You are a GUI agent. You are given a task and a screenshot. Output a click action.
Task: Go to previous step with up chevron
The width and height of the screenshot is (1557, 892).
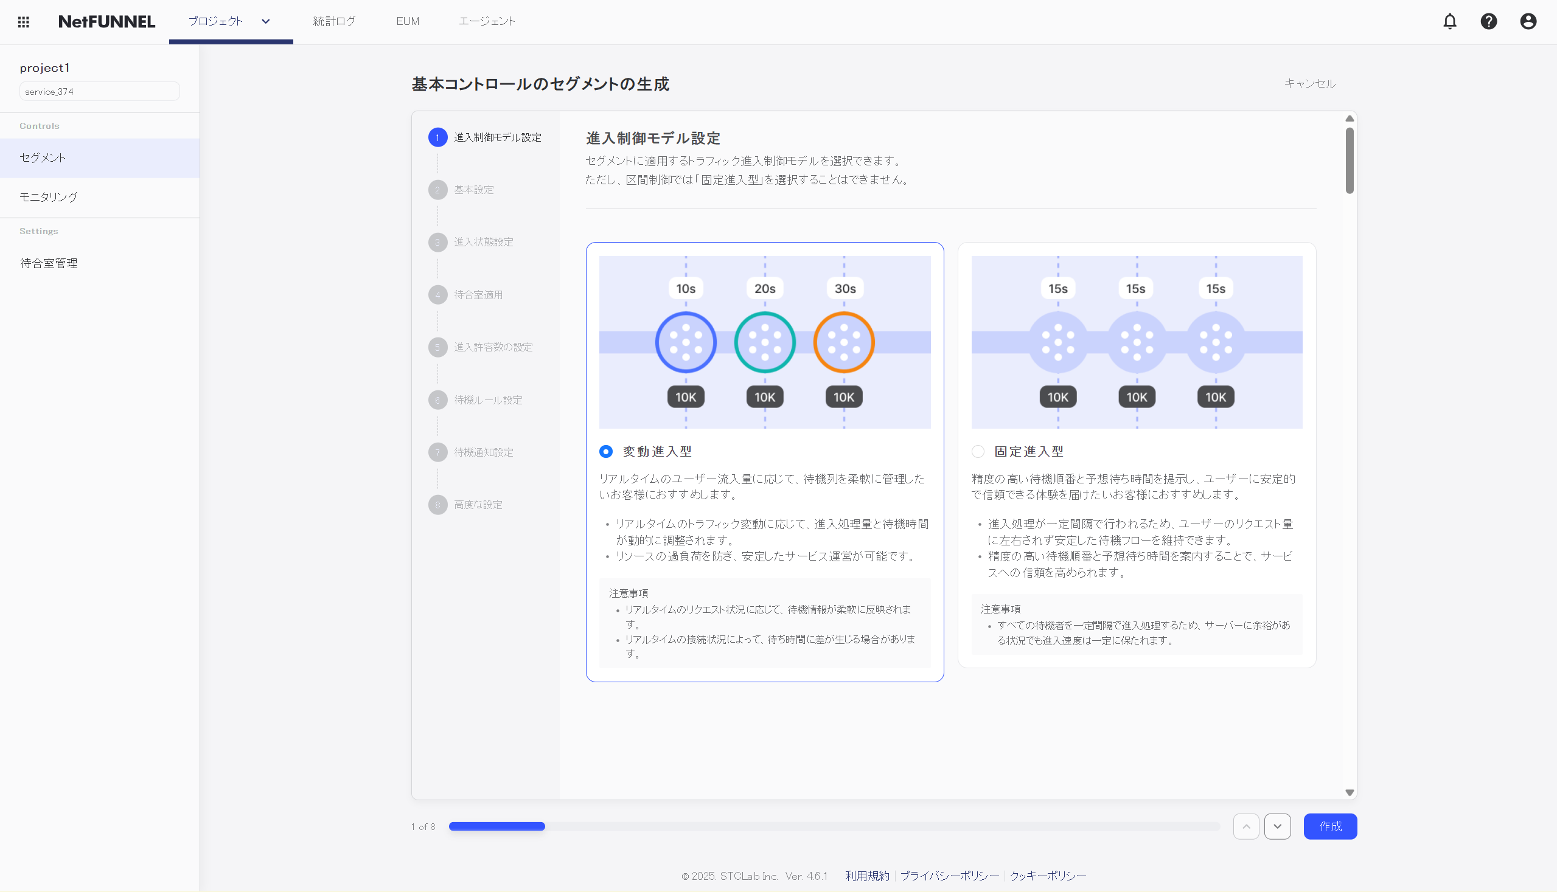tap(1246, 826)
